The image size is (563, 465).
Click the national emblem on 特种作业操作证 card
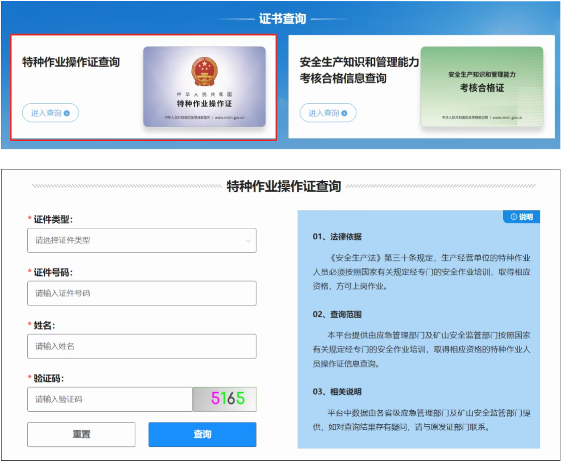point(205,71)
